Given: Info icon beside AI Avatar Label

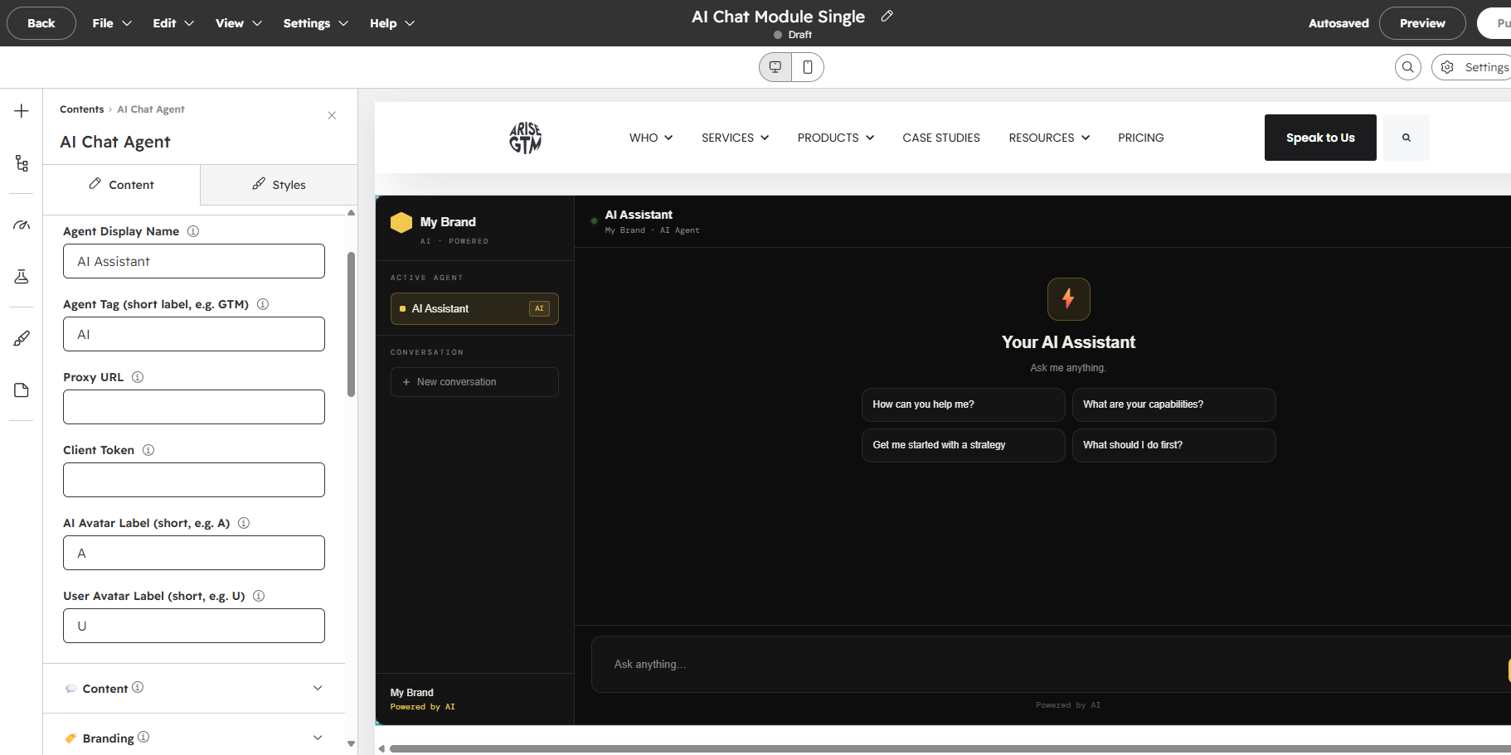Looking at the screenshot, I should click(x=244, y=523).
